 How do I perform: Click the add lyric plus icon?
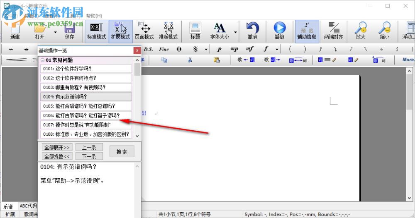point(378,60)
